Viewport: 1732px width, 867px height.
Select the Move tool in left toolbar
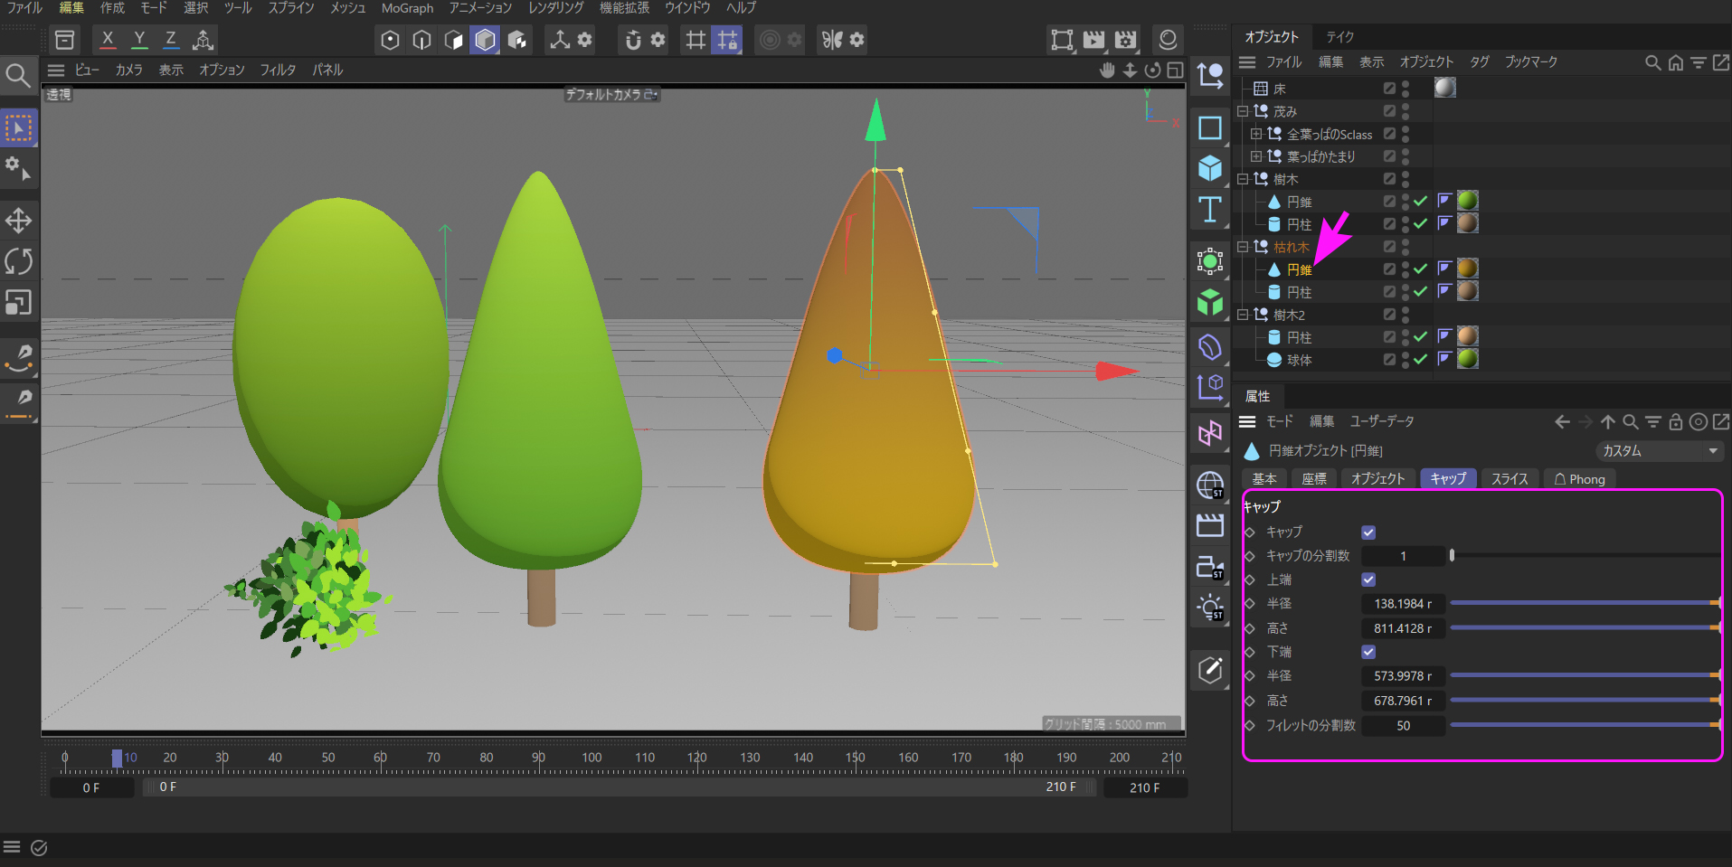click(x=18, y=221)
